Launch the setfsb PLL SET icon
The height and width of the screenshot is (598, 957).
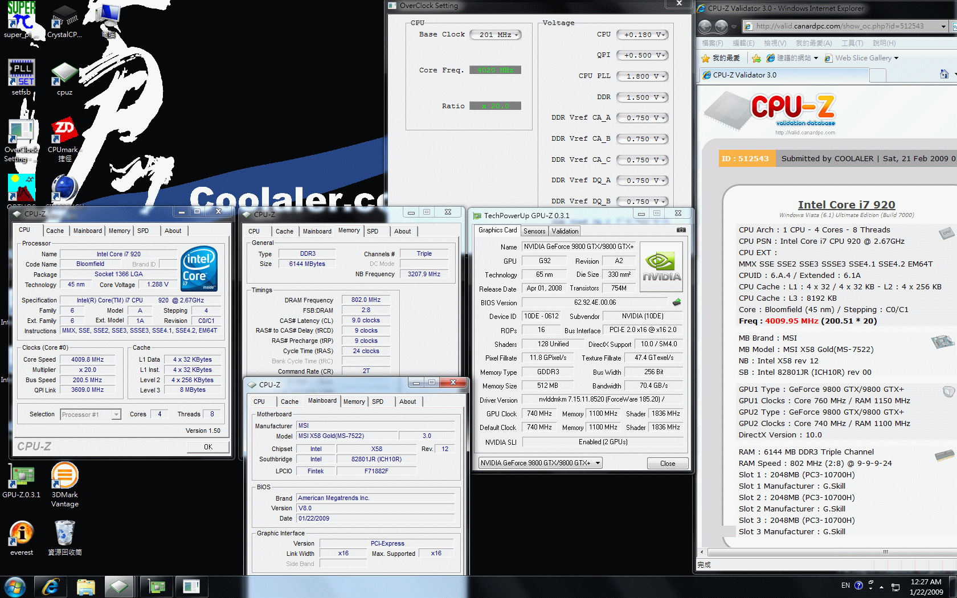21,77
